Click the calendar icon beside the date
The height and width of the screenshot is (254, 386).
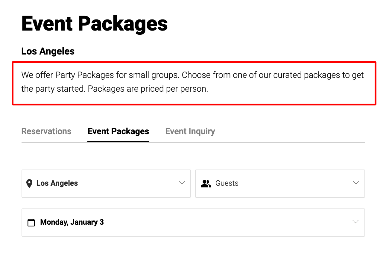(31, 223)
